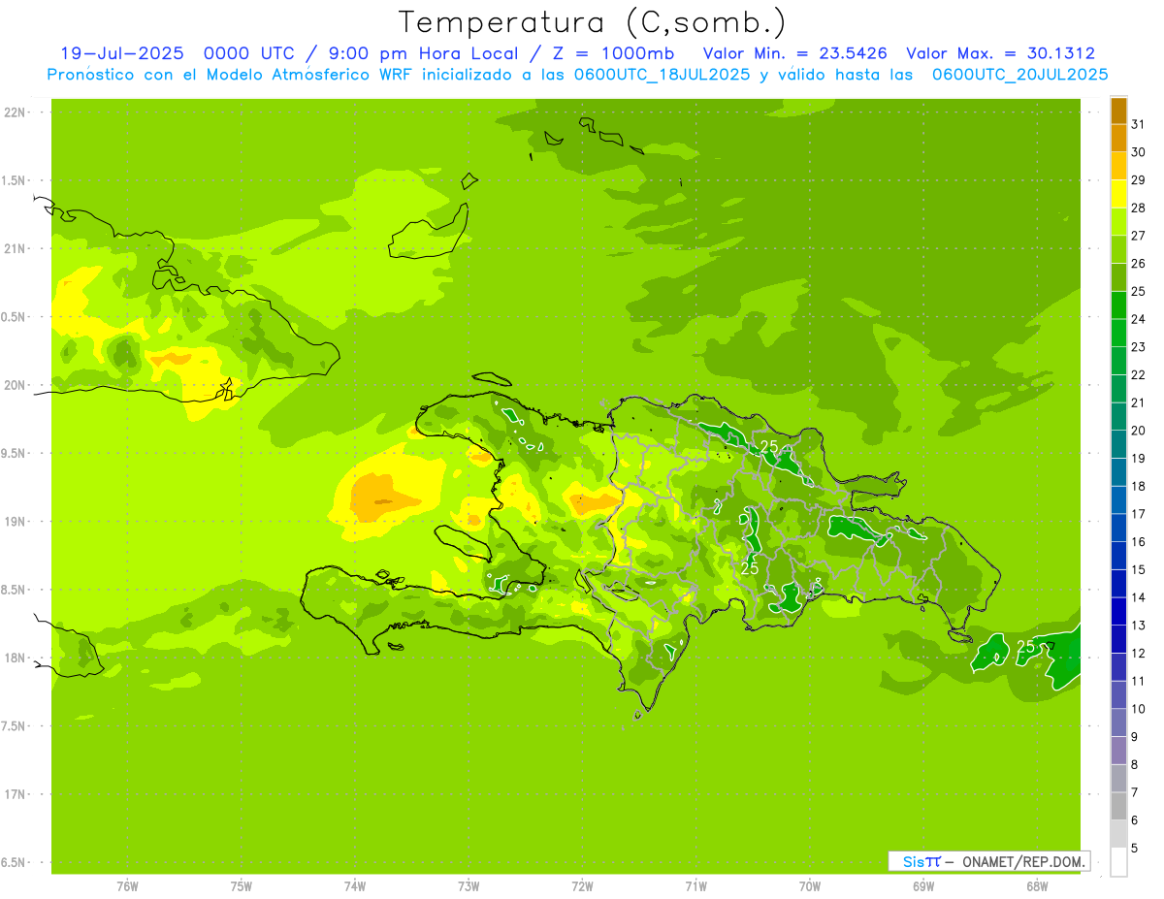1164x899 pixels.
Task: Click legend value '26'
Action: pyautogui.click(x=1138, y=264)
